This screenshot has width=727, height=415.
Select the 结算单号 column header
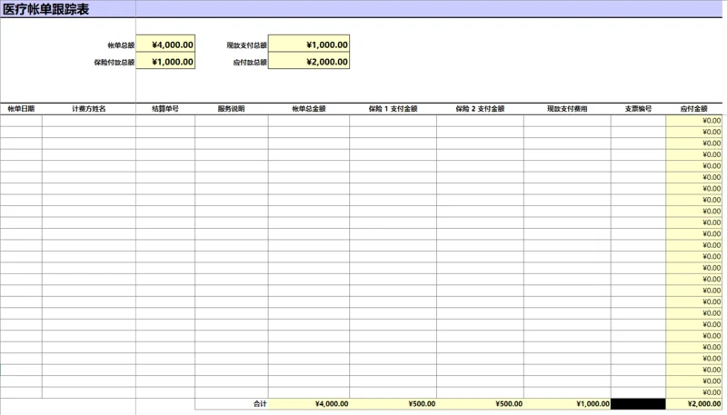click(165, 108)
